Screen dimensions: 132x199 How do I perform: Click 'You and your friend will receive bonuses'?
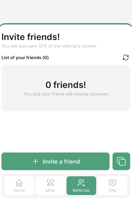[66, 94]
